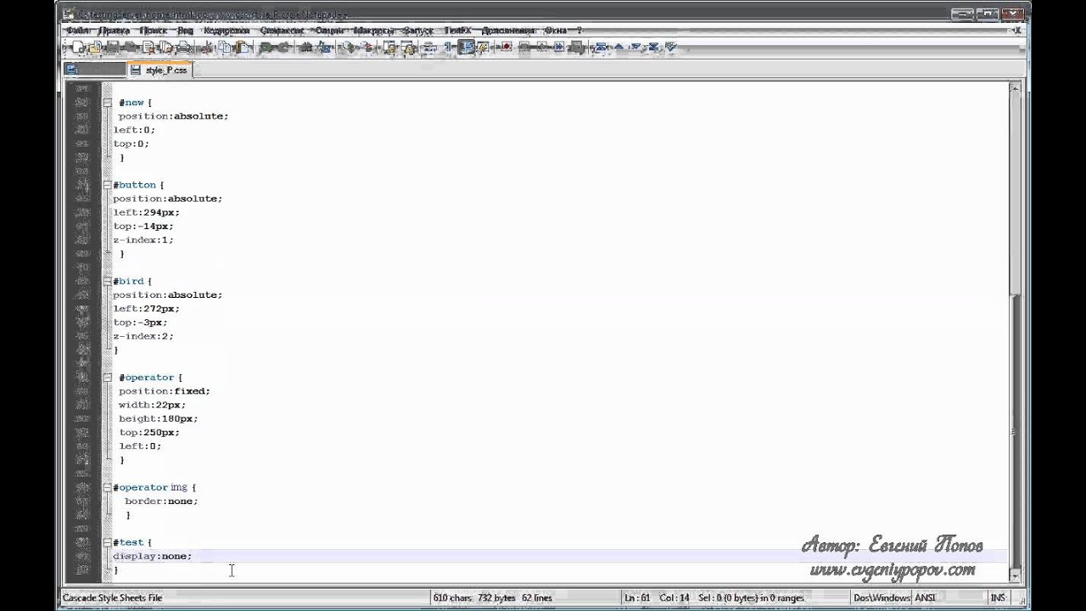Screen dimensions: 1086x611
Task: Click the save recorded macro icon
Action: tap(577, 48)
